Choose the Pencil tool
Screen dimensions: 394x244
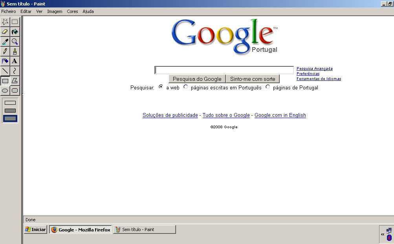coord(5,51)
